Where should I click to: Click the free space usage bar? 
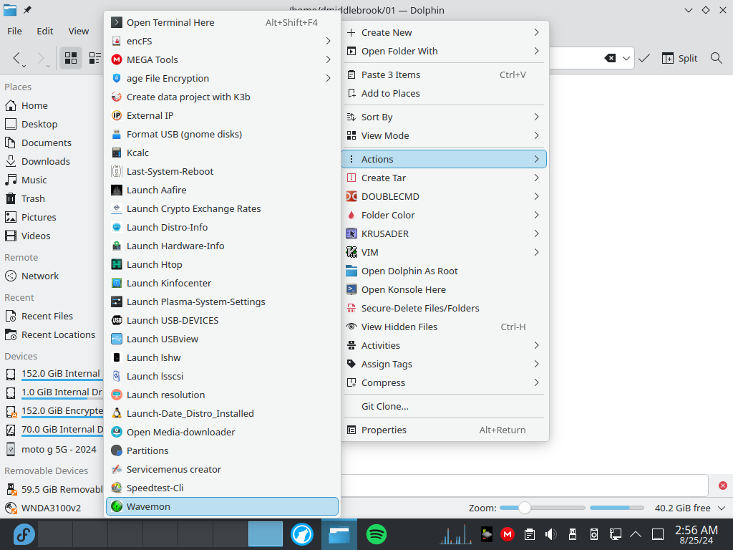tap(616, 508)
